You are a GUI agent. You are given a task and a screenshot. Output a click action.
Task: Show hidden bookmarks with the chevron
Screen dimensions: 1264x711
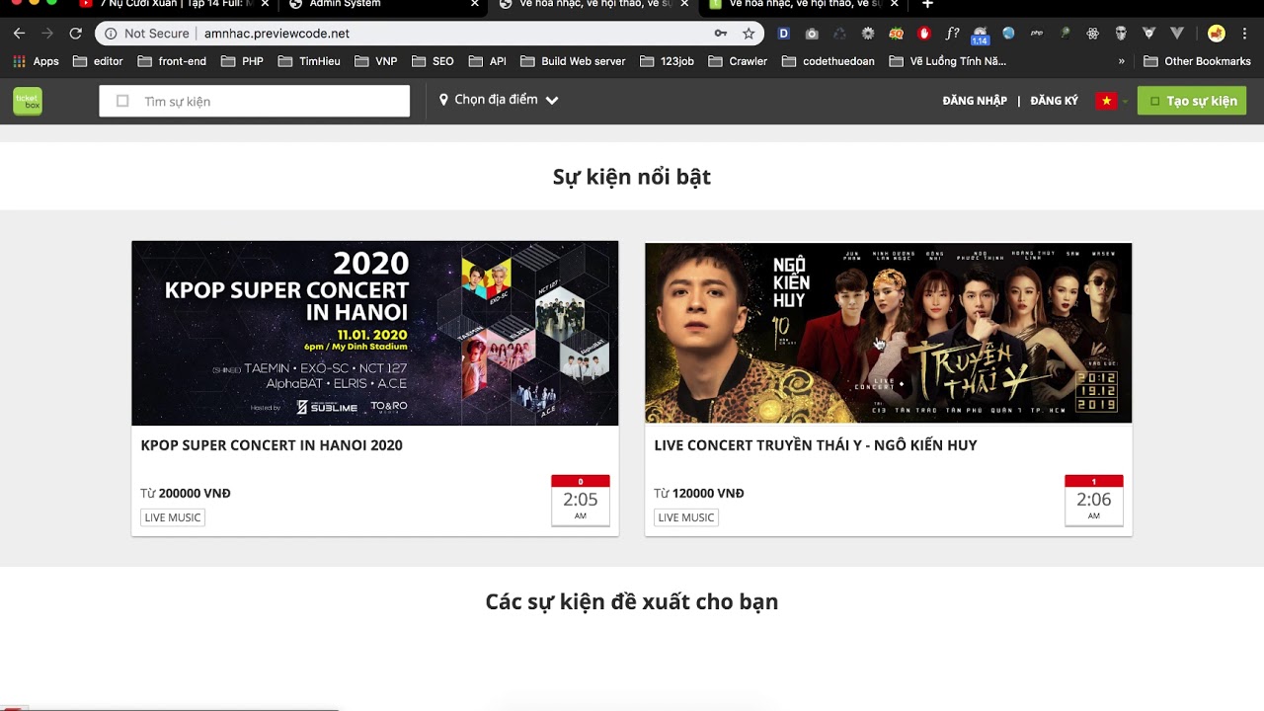tap(1121, 61)
